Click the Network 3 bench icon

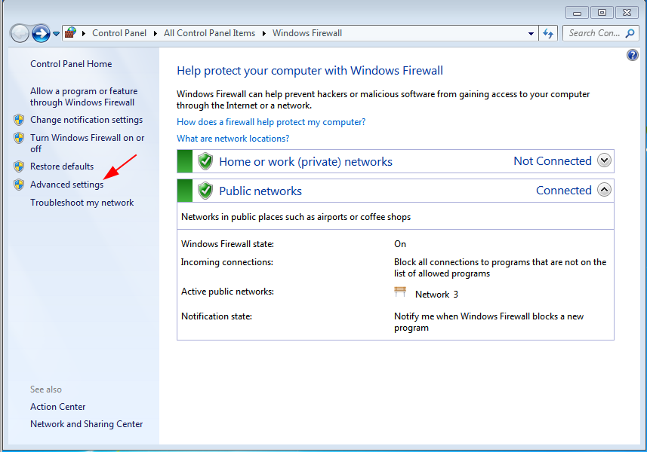400,292
